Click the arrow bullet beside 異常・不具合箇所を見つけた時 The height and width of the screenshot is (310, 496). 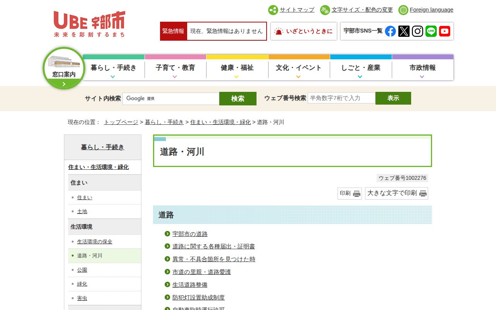[167, 259]
